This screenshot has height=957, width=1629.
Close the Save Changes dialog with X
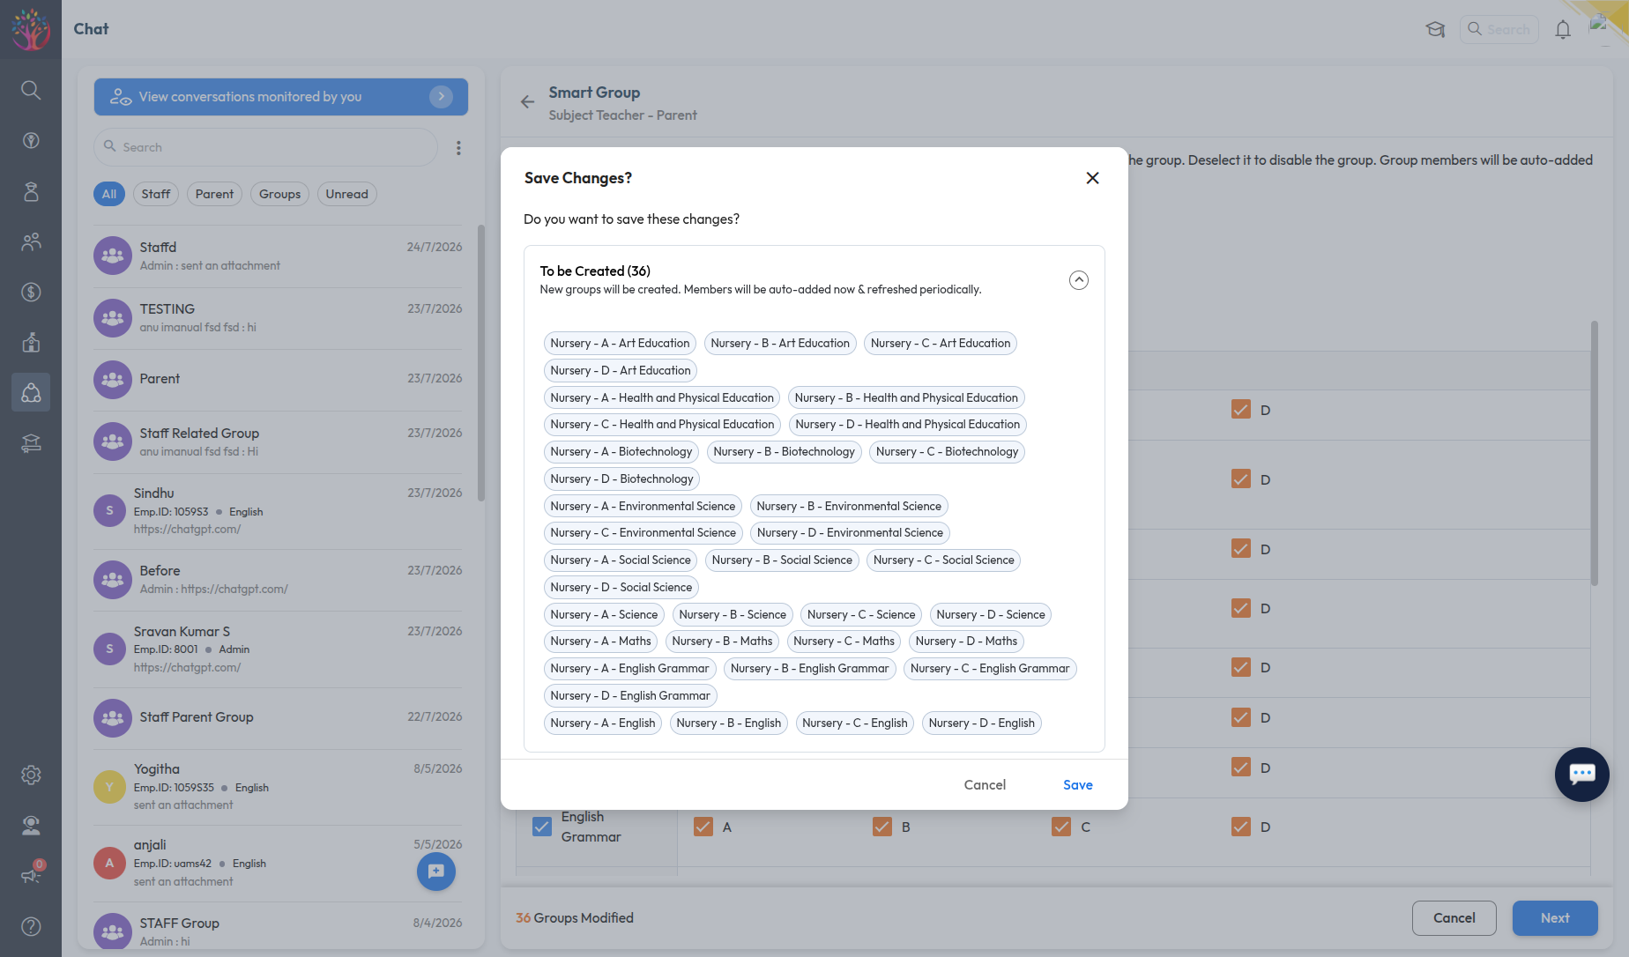pyautogui.click(x=1092, y=178)
